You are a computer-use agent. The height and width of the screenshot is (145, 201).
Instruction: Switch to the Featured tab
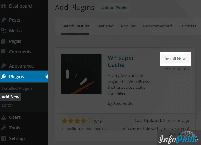(105, 26)
